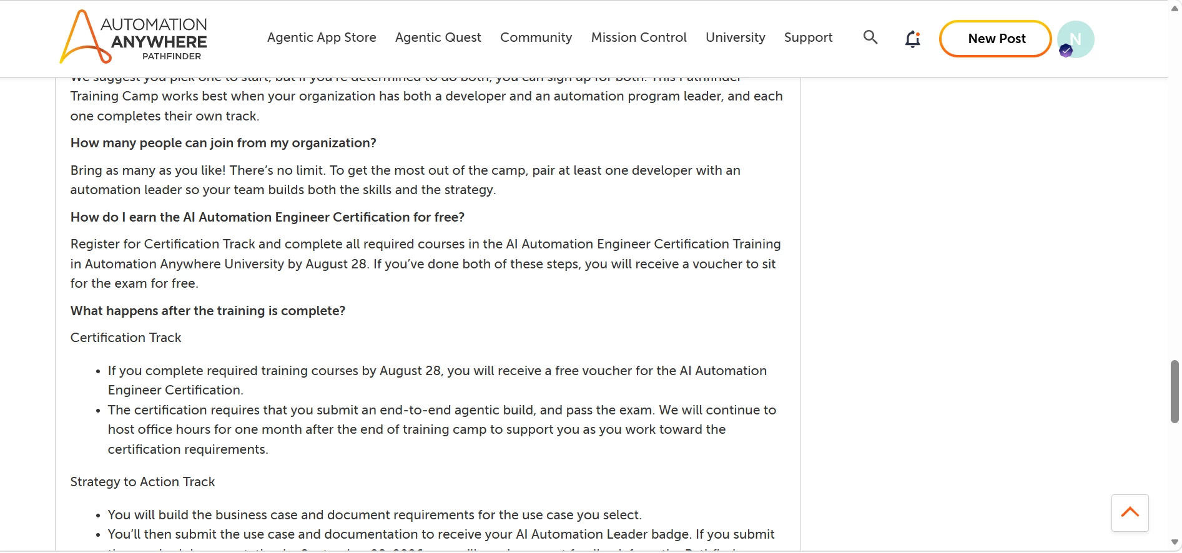Click the scrollbar down arrow
This screenshot has width=1182, height=553.
[1175, 542]
